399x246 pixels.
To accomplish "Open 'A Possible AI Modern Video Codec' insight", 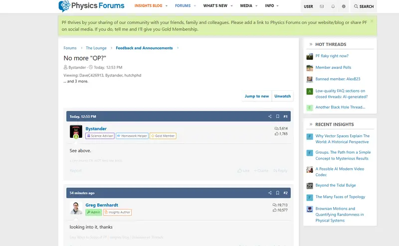I will [340, 172].
